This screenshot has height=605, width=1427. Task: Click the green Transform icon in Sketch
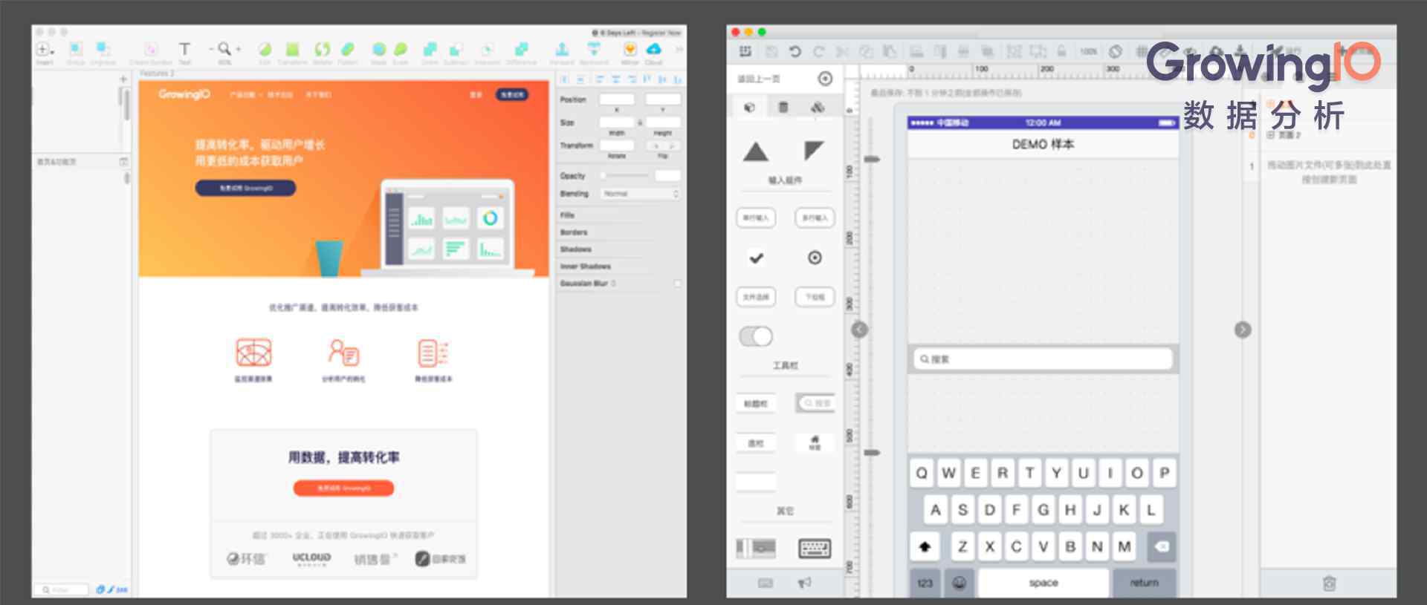(292, 49)
